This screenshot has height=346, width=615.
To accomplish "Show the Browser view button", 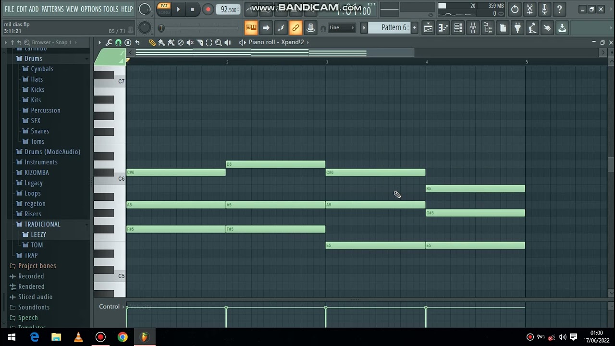I will point(488,28).
